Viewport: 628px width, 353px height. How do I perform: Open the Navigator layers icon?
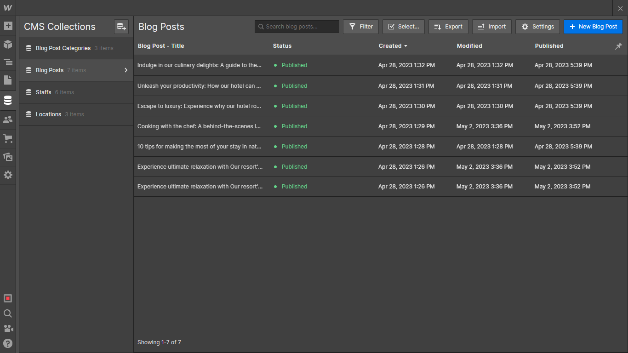click(8, 62)
